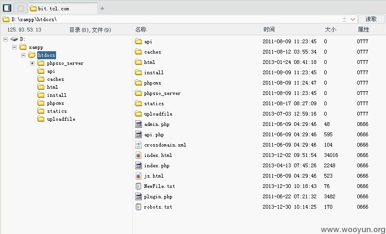
Task: Select uploadfile folder in the tree
Action: [61, 119]
